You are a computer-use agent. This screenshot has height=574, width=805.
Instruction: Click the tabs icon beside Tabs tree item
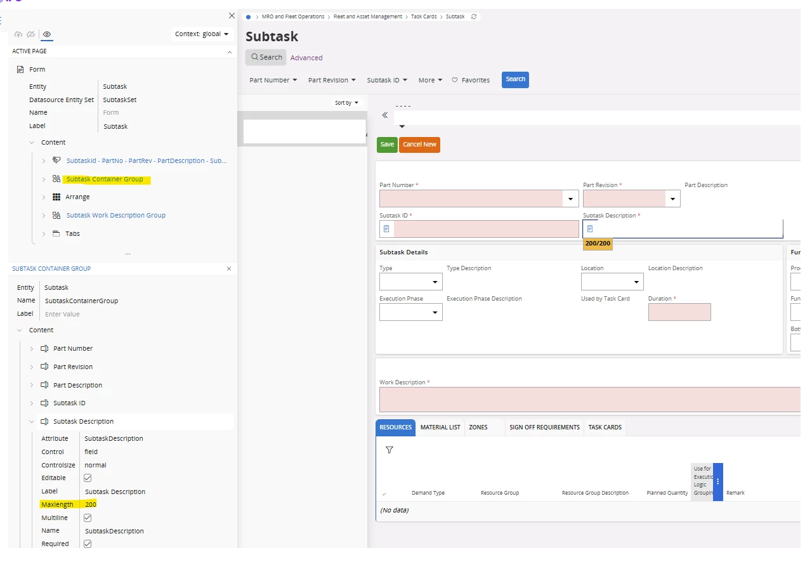pos(56,233)
